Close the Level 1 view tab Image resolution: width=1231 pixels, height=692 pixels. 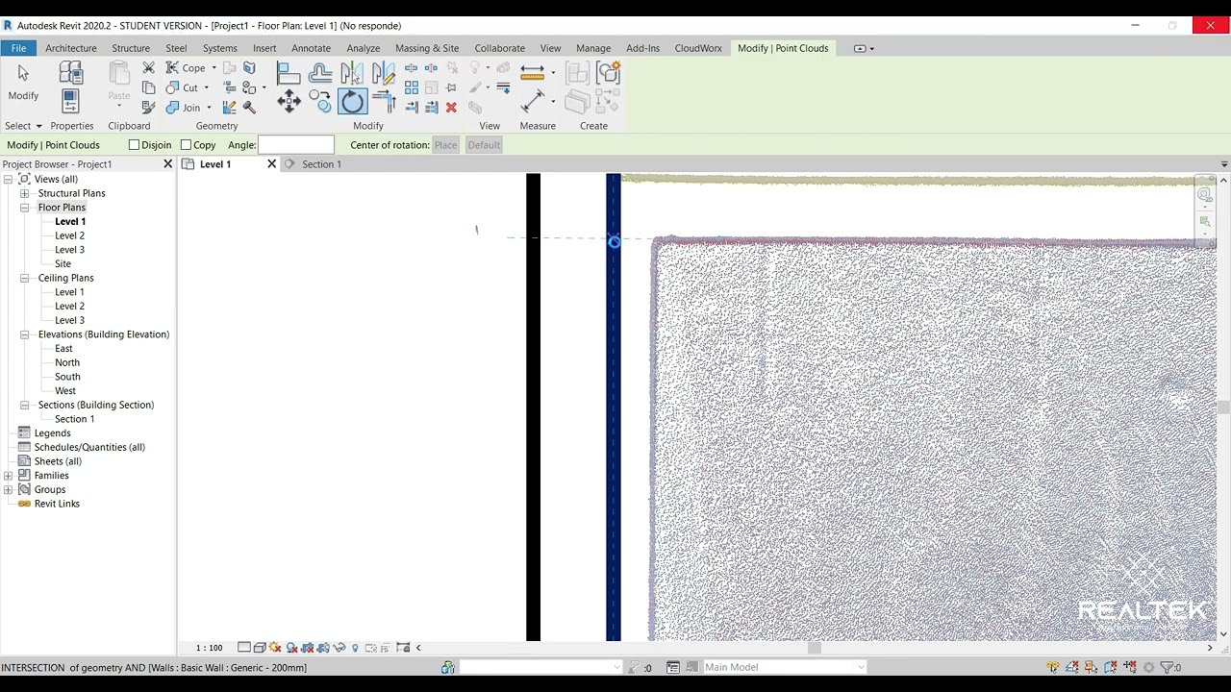click(271, 164)
